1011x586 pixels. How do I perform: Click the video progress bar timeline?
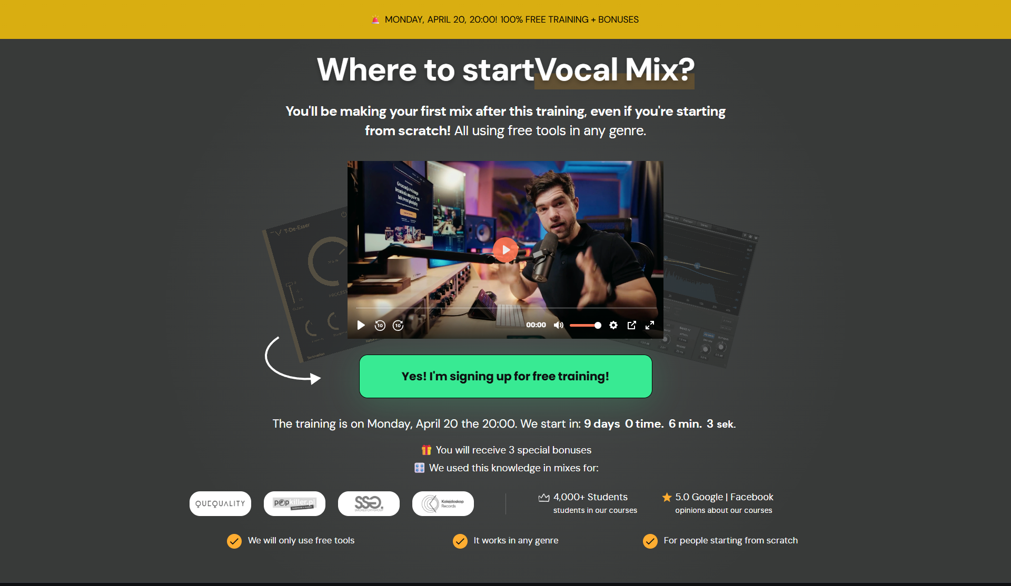(x=506, y=308)
